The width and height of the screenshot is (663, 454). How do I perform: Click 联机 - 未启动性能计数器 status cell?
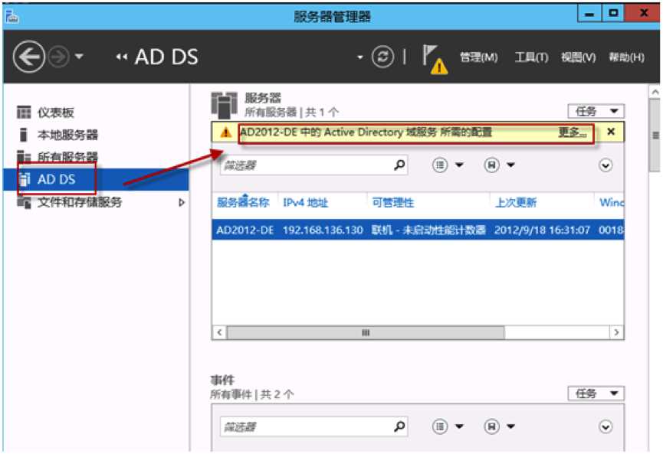[428, 230]
